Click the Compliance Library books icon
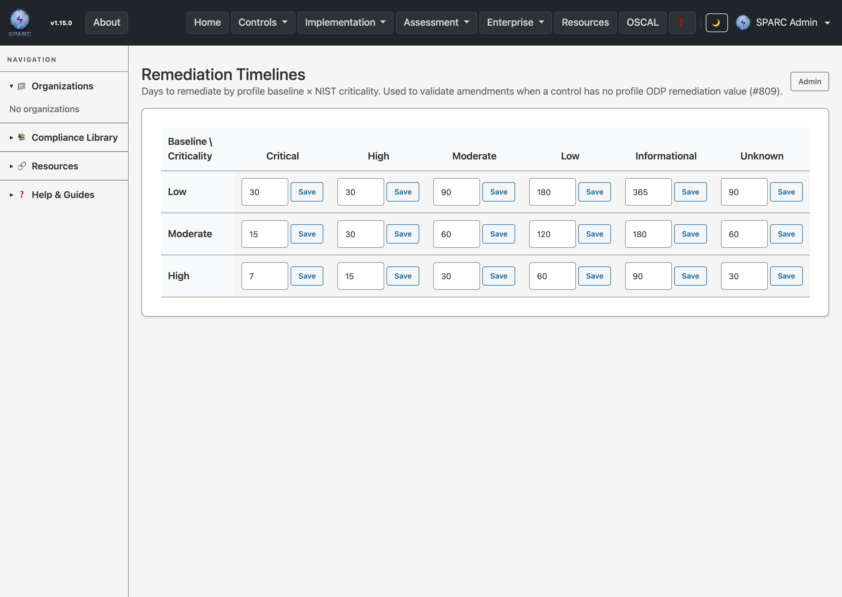 22,137
